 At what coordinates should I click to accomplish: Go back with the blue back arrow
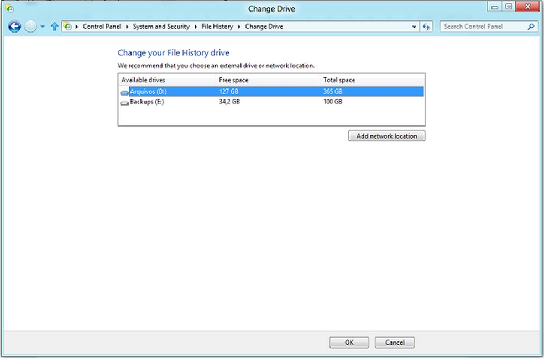pyautogui.click(x=14, y=27)
